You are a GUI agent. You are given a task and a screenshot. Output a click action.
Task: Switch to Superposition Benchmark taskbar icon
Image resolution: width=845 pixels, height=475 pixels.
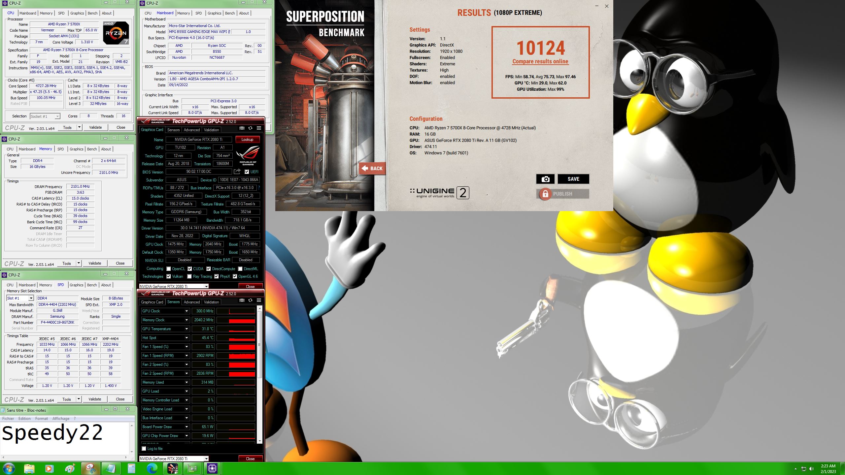coord(172,468)
